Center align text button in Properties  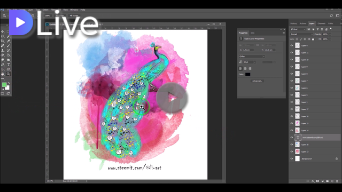pos(245,69)
